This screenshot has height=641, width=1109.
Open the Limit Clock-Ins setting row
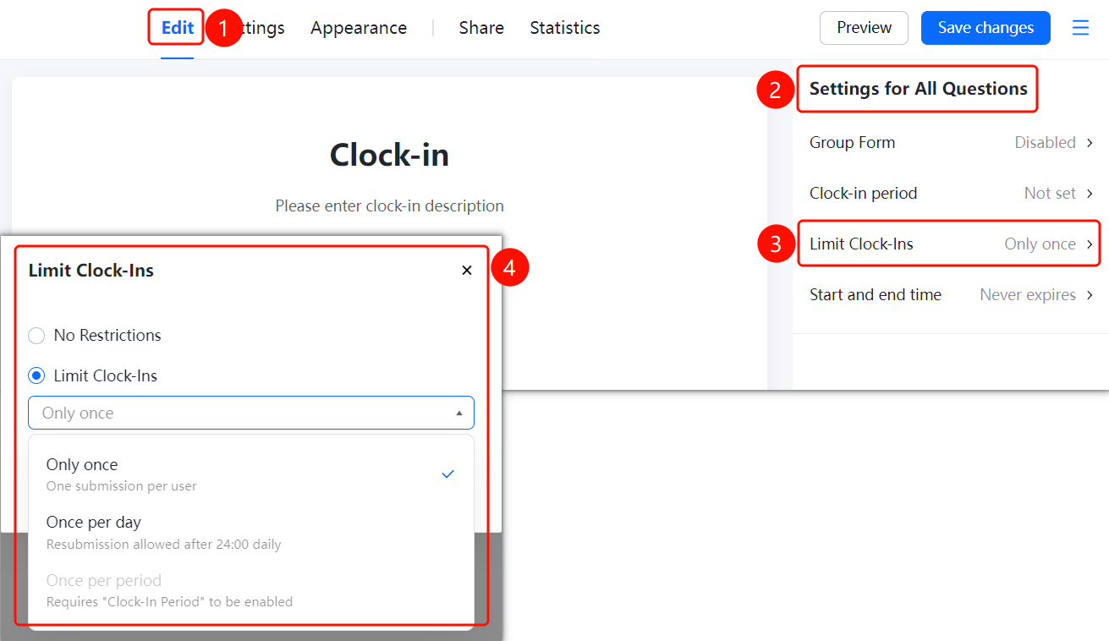pyautogui.click(x=951, y=244)
